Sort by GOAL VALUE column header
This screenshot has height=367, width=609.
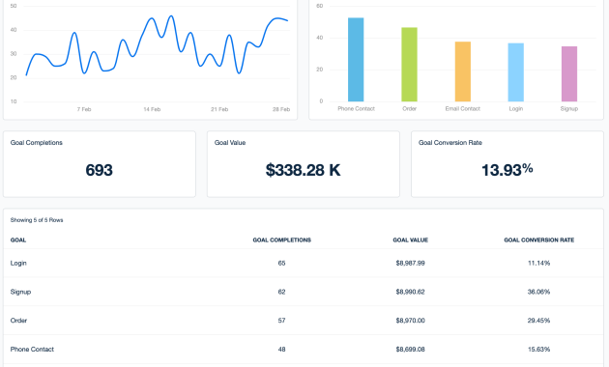pos(411,240)
